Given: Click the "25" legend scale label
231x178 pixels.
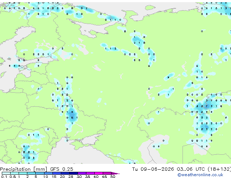Looking at the screenshot, I should click(71, 177).
